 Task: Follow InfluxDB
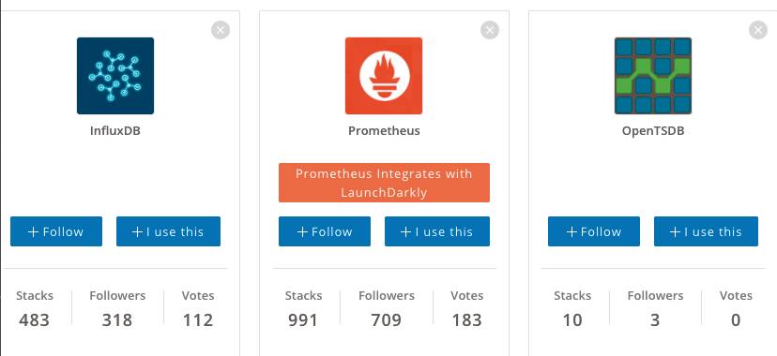click(56, 231)
